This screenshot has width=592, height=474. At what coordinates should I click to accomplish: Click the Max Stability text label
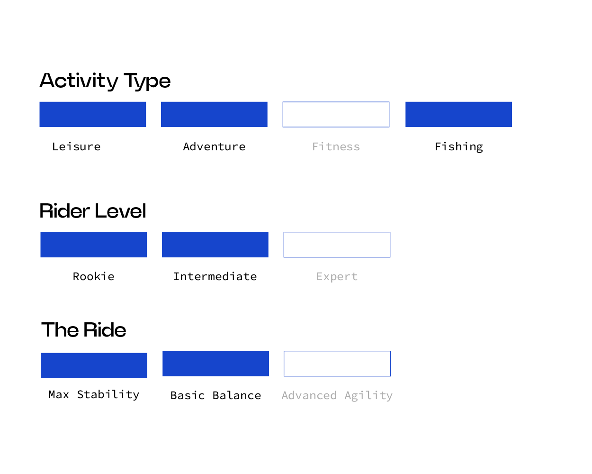94,394
